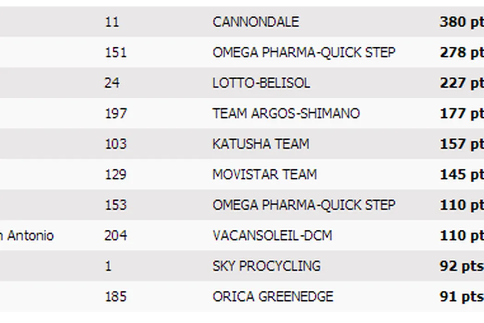Click bib number 197

(115, 114)
